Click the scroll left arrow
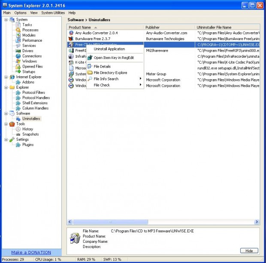 point(70,222)
